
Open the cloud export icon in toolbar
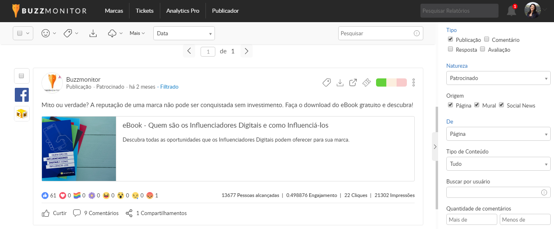[113, 33]
